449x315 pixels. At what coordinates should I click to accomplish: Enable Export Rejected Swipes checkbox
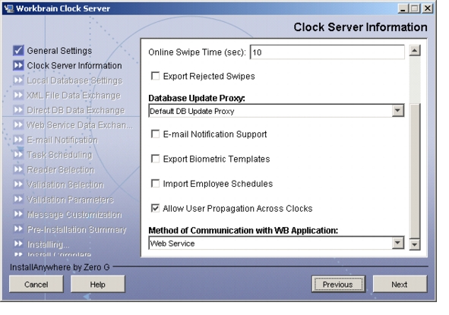pyautogui.click(x=155, y=76)
